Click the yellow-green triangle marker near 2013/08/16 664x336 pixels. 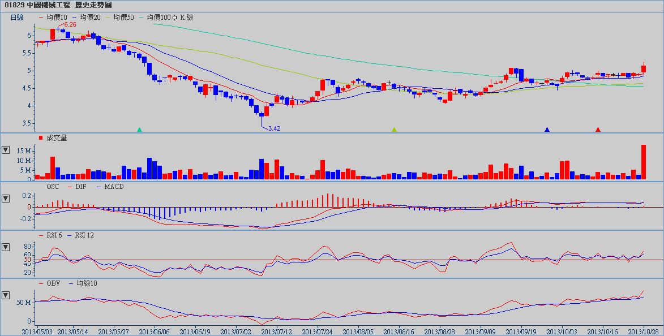coord(395,130)
